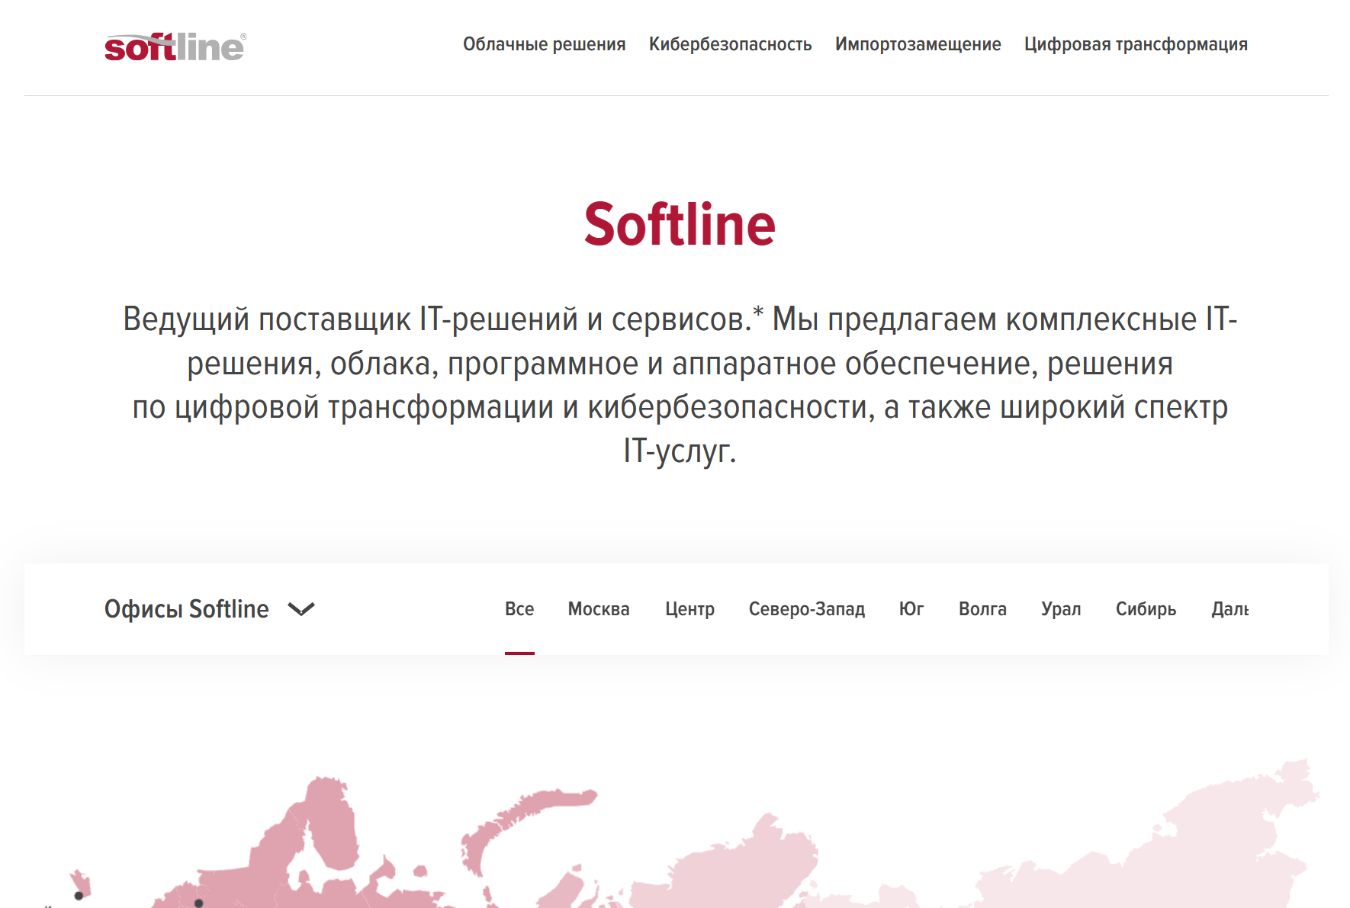The height and width of the screenshot is (908, 1350).
Task: Click the Офисы Softline heading
Action: click(x=187, y=609)
